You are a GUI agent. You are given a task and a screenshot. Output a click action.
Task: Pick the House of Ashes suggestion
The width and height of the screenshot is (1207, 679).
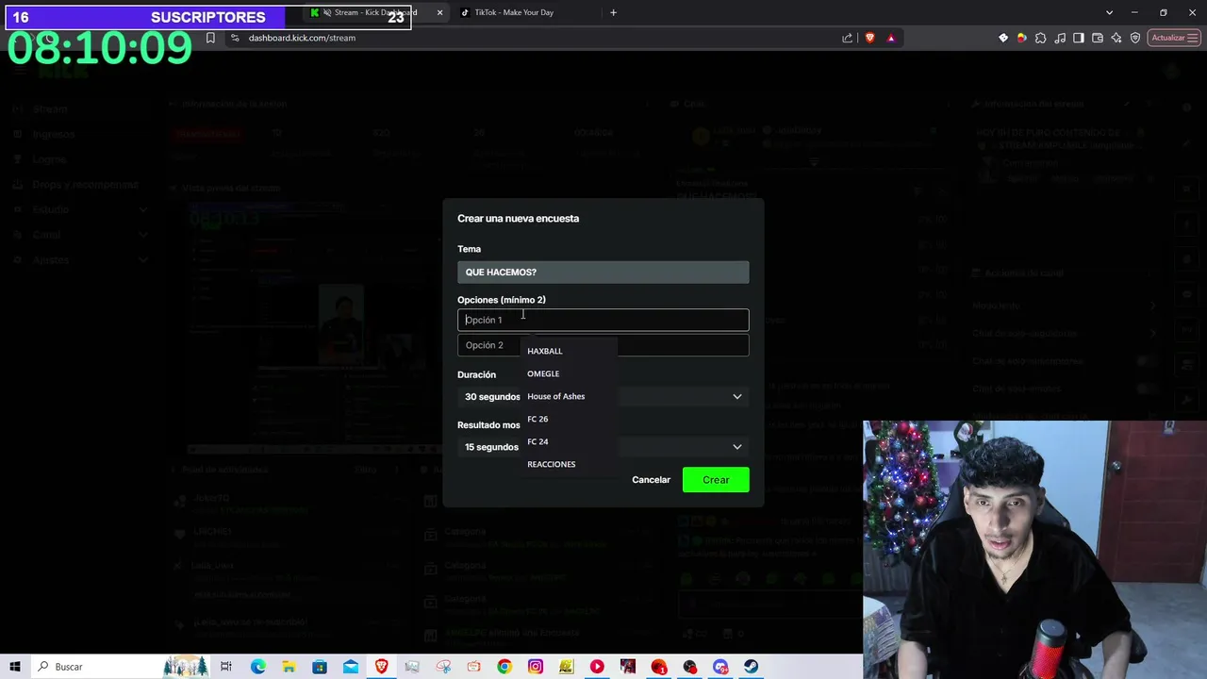(569, 396)
